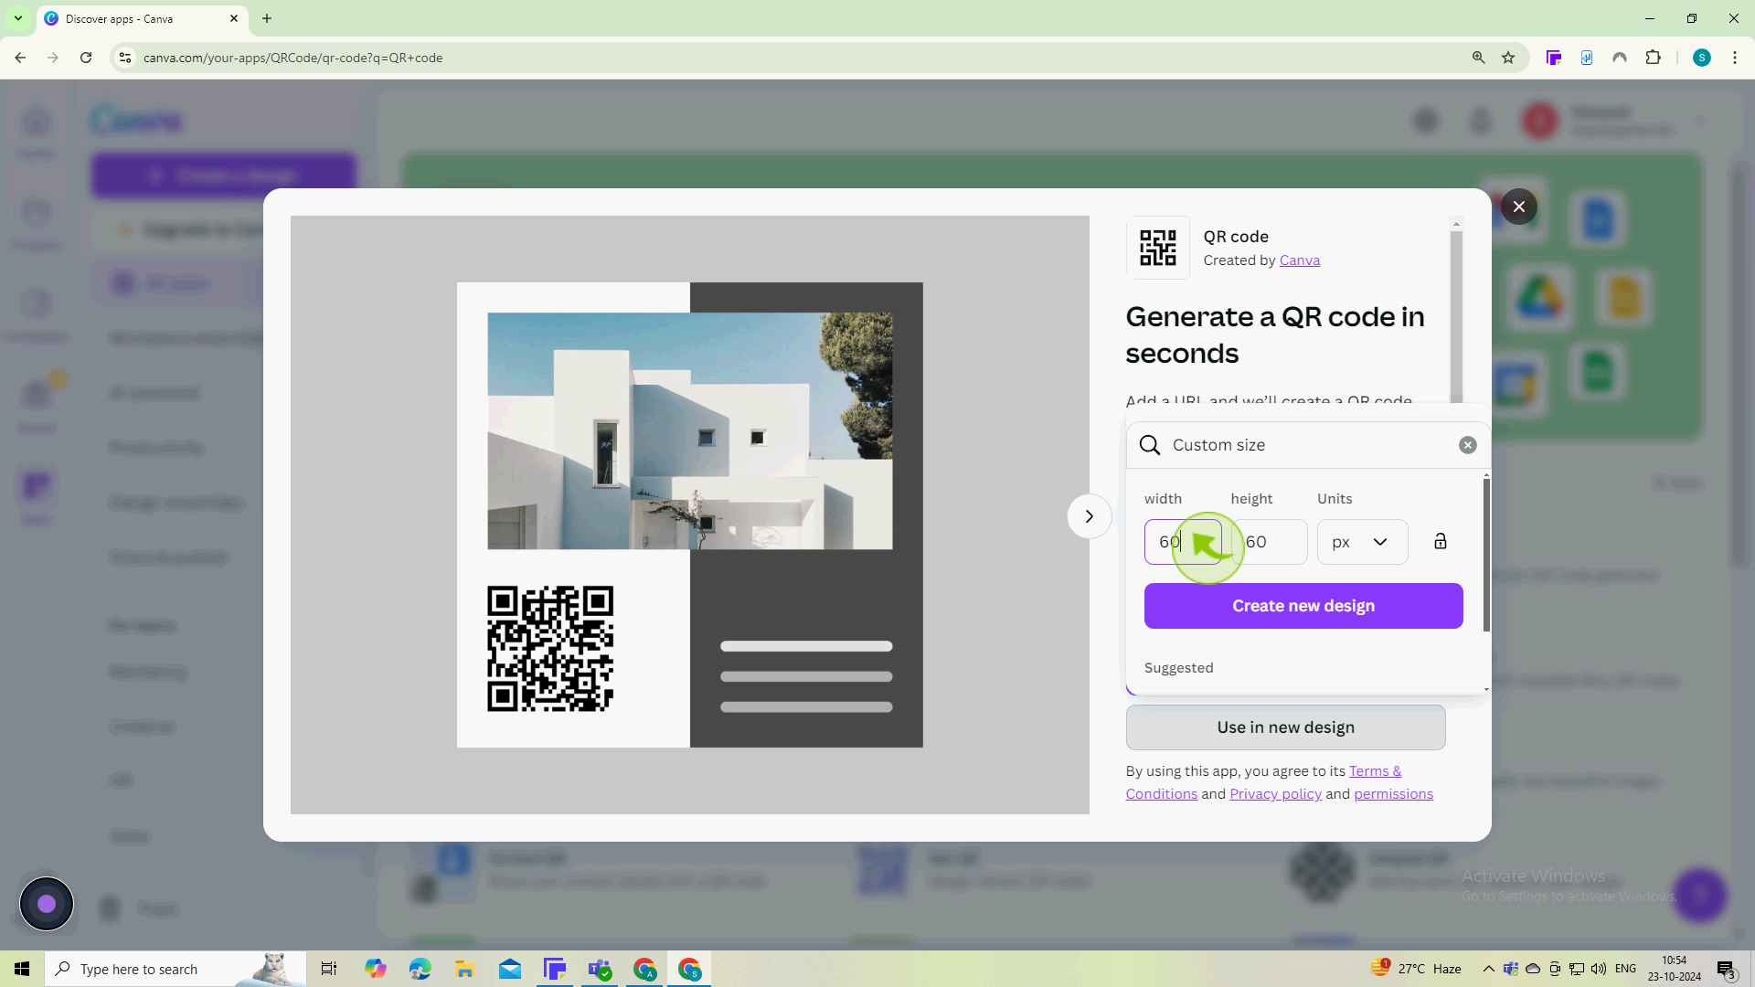Open the Terms & Conditions link

pyautogui.click(x=1375, y=771)
